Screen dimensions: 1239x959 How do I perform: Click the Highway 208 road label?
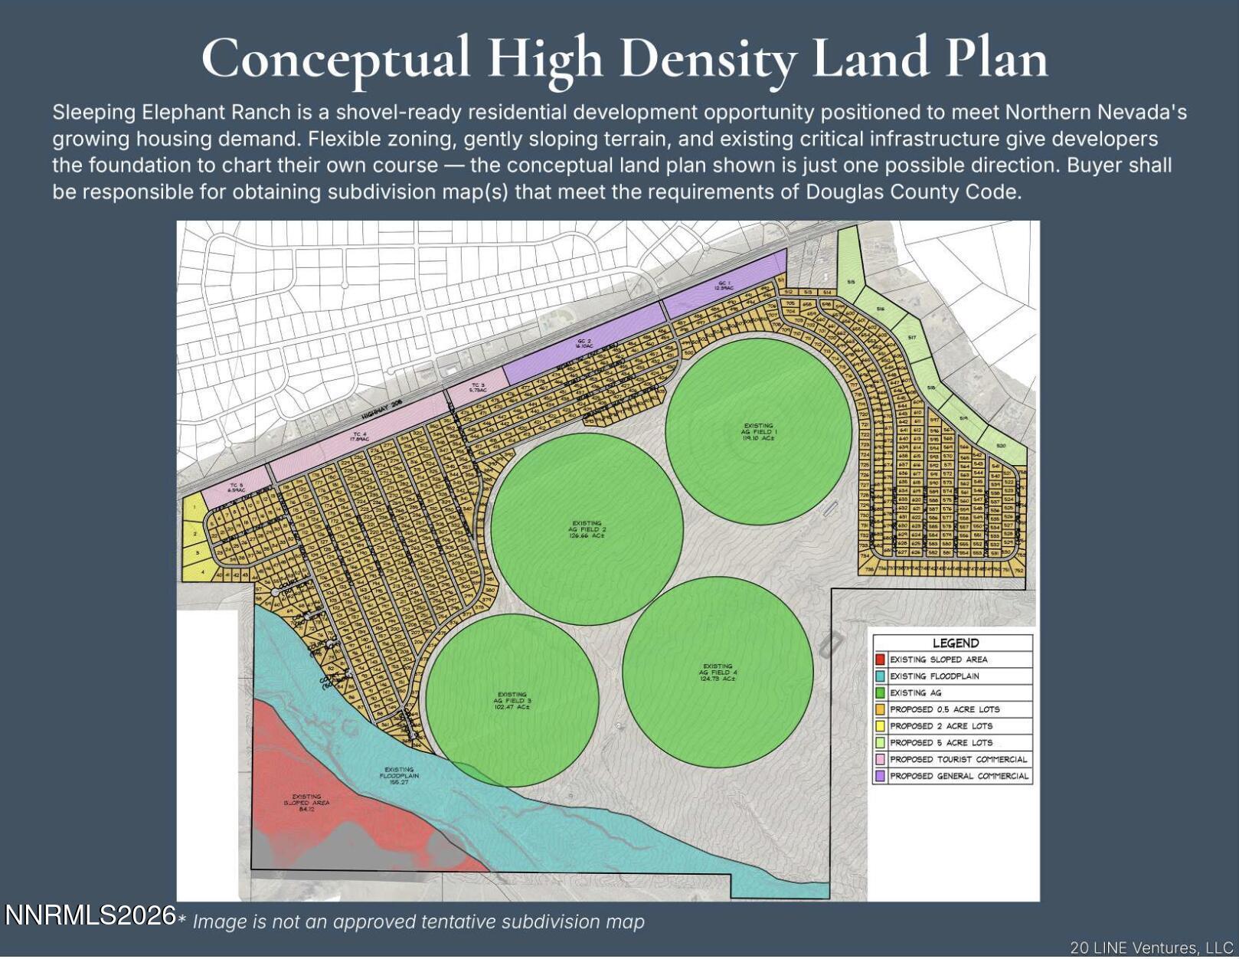(381, 411)
